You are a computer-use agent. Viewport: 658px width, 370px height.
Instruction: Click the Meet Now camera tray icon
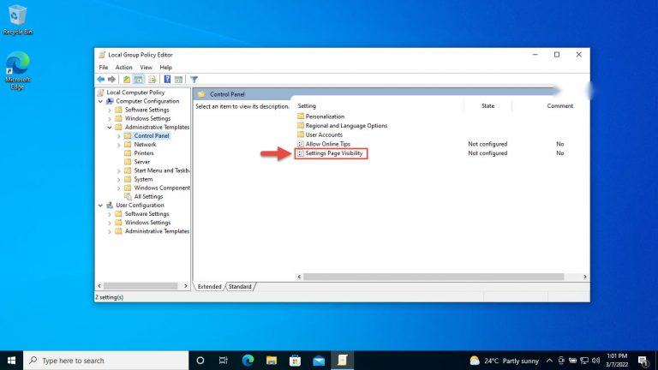[x=561, y=361]
